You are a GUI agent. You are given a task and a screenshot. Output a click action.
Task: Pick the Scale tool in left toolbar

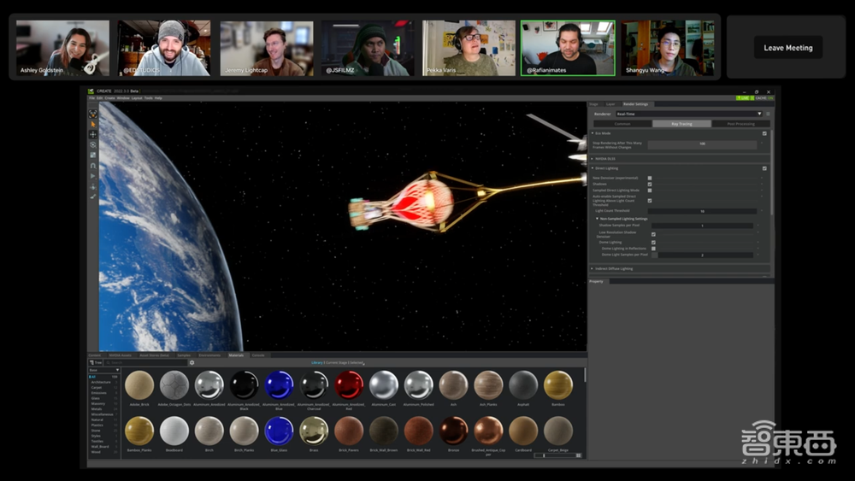(93, 155)
